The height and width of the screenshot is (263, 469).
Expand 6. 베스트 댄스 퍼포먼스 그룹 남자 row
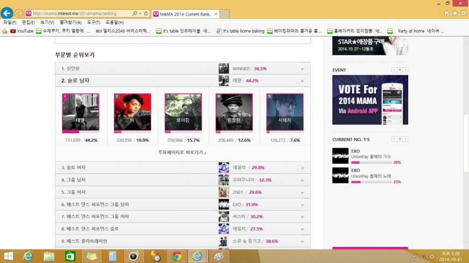point(183,204)
